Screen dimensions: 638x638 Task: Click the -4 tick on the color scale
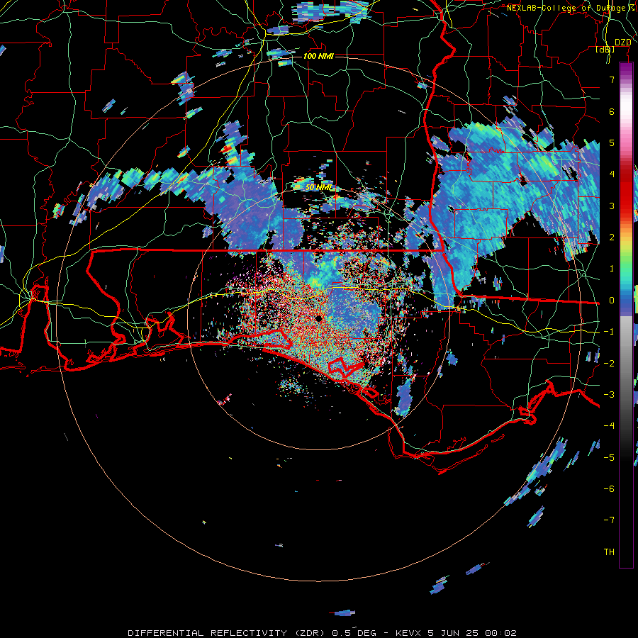click(609, 426)
